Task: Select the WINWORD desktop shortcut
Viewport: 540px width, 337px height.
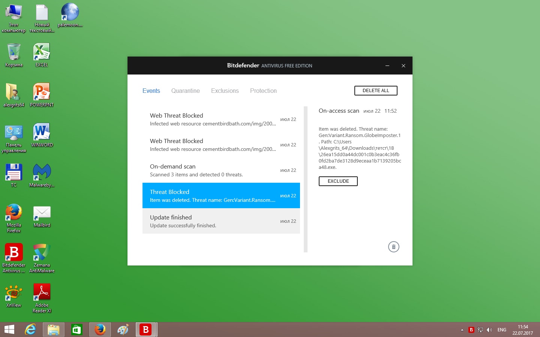Action: 42,135
